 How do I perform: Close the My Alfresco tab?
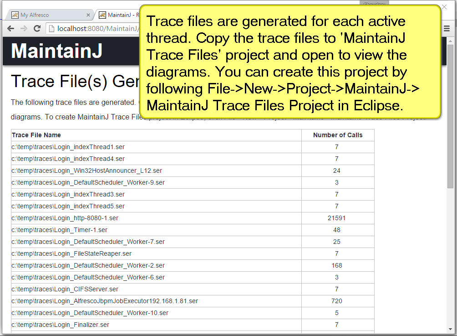click(x=87, y=15)
